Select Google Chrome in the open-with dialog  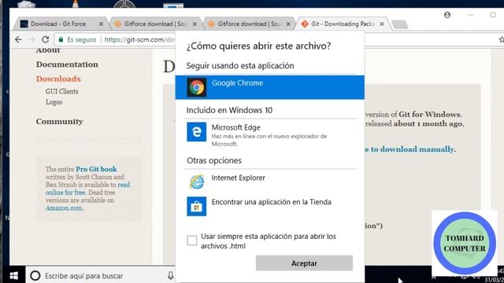tap(269, 87)
